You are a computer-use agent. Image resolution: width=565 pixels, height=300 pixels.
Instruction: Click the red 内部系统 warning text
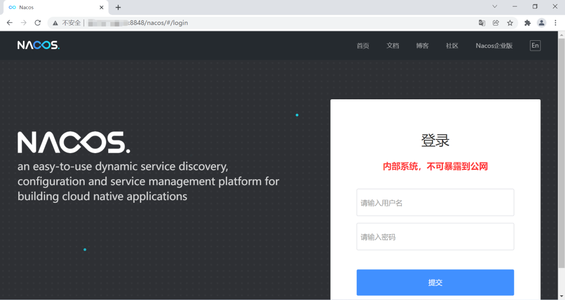pos(435,166)
